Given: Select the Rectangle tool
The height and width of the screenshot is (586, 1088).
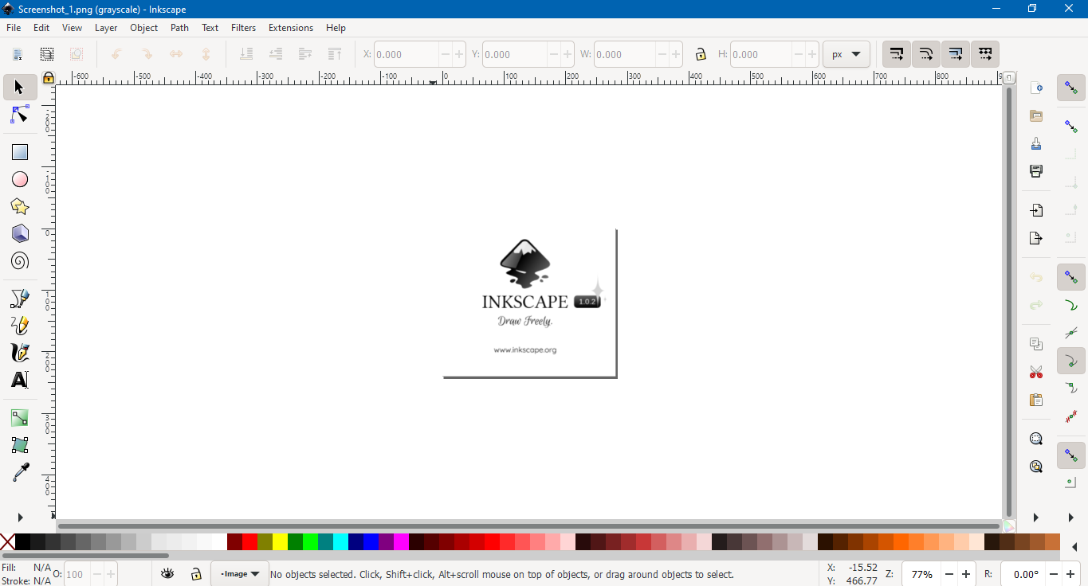Looking at the screenshot, I should pos(20,152).
